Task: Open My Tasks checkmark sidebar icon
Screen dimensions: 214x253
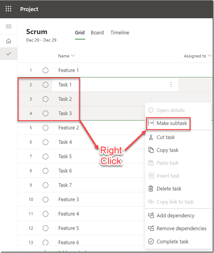Action: 9,54
